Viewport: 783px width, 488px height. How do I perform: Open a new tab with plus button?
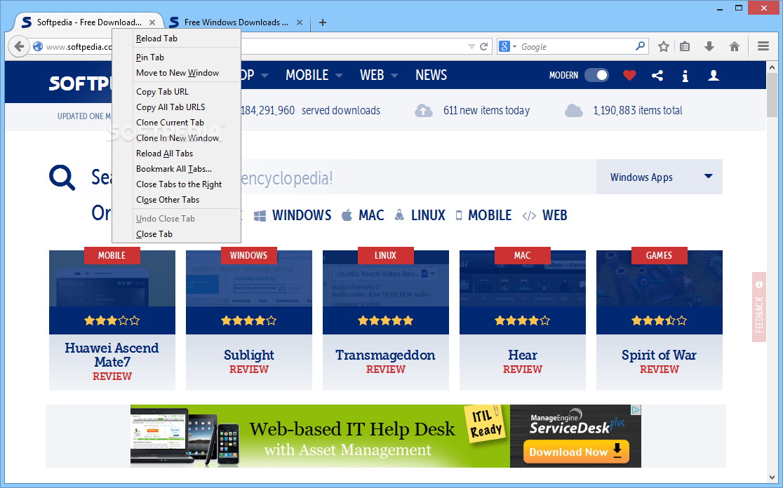click(323, 22)
